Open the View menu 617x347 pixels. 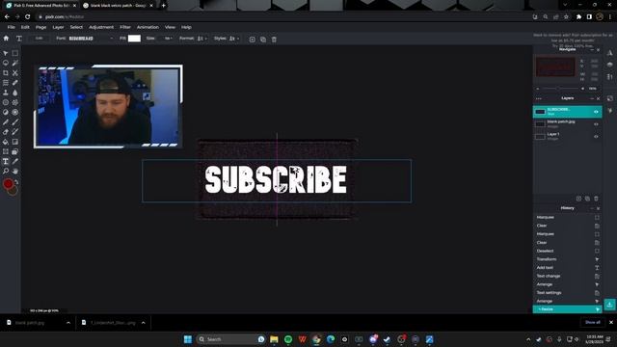click(x=170, y=27)
